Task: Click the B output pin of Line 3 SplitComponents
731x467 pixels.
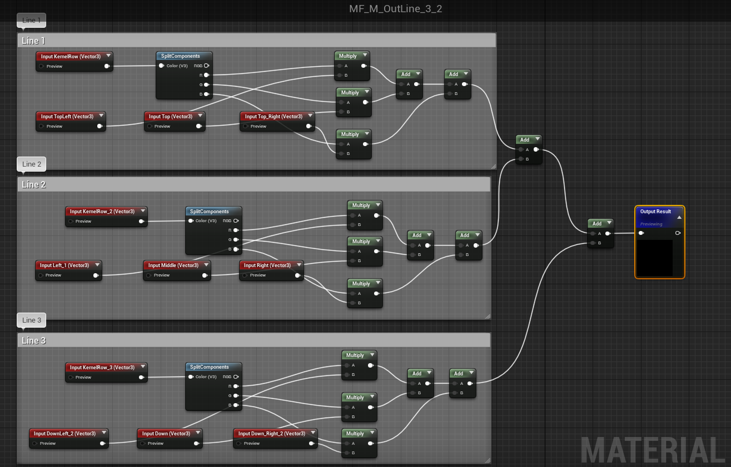Action: coord(236,405)
